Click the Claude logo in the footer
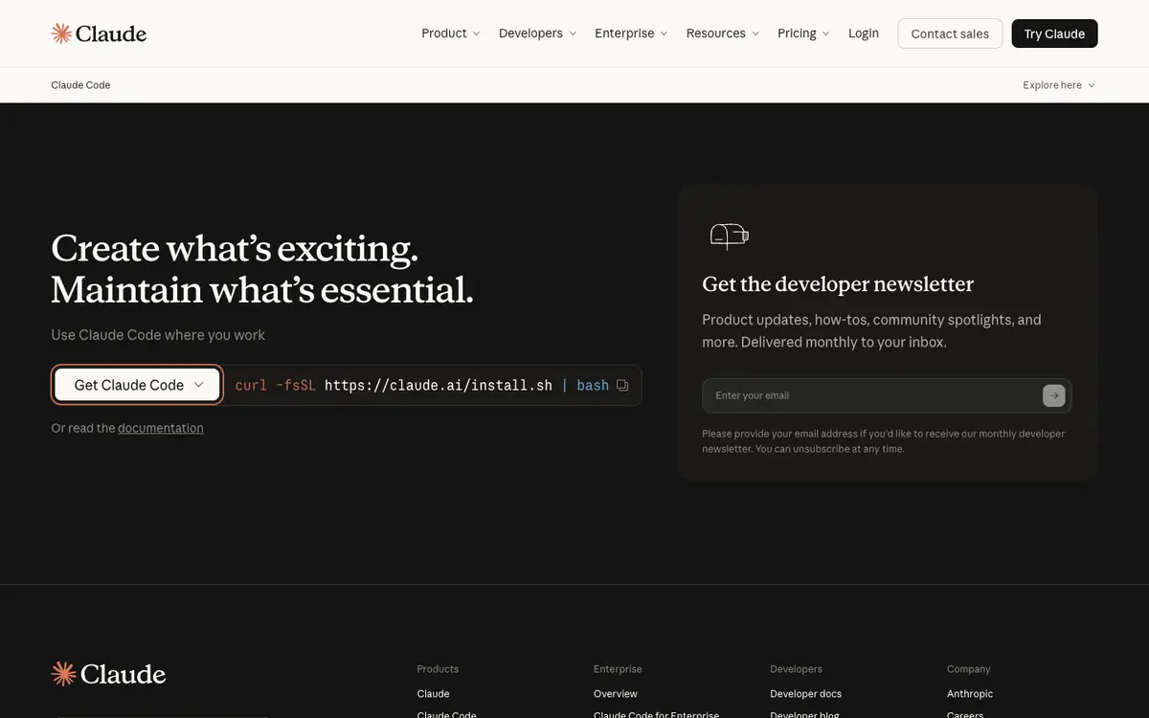1149x718 pixels. coord(108,674)
